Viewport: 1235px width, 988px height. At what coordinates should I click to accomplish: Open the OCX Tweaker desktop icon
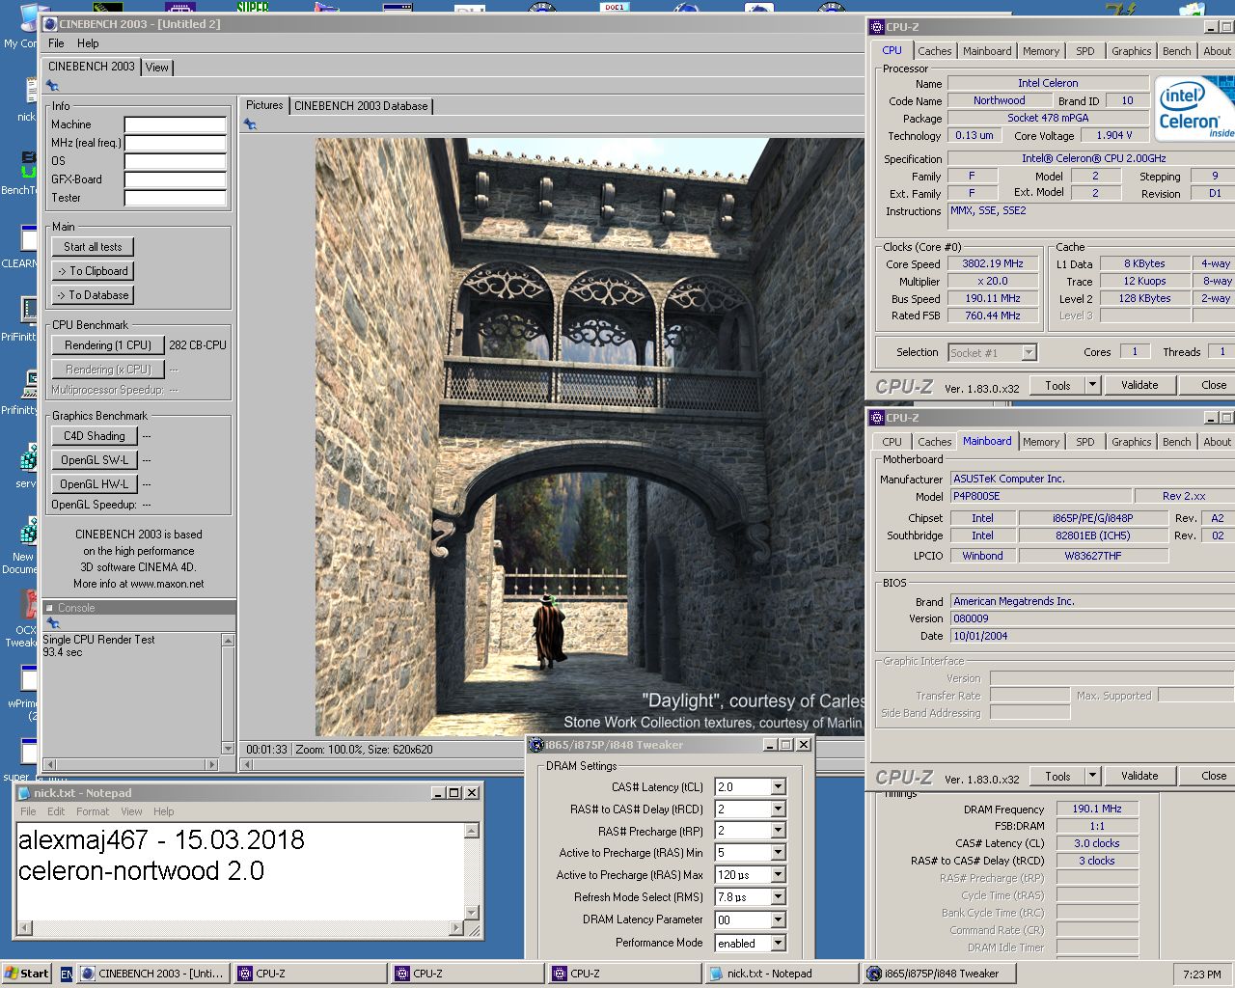(x=26, y=617)
